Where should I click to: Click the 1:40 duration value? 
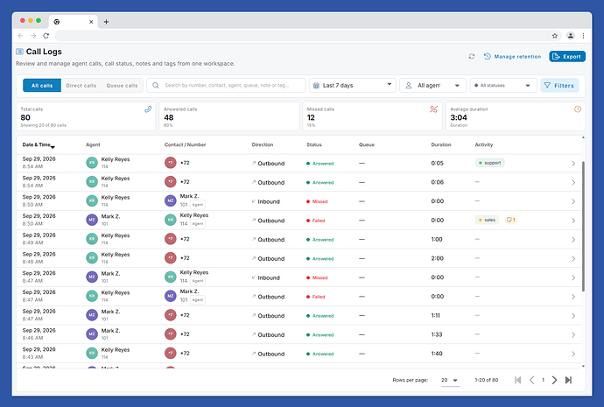[x=437, y=354]
